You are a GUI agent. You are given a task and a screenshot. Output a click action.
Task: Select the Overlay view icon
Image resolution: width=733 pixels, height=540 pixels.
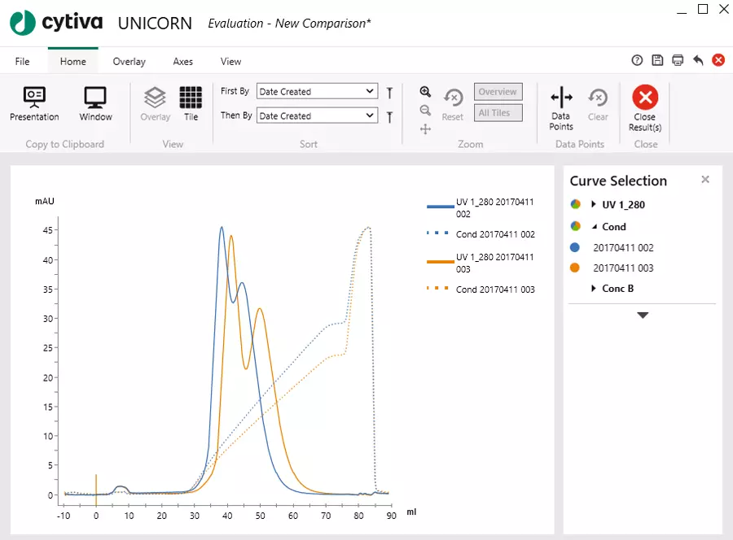(155, 98)
